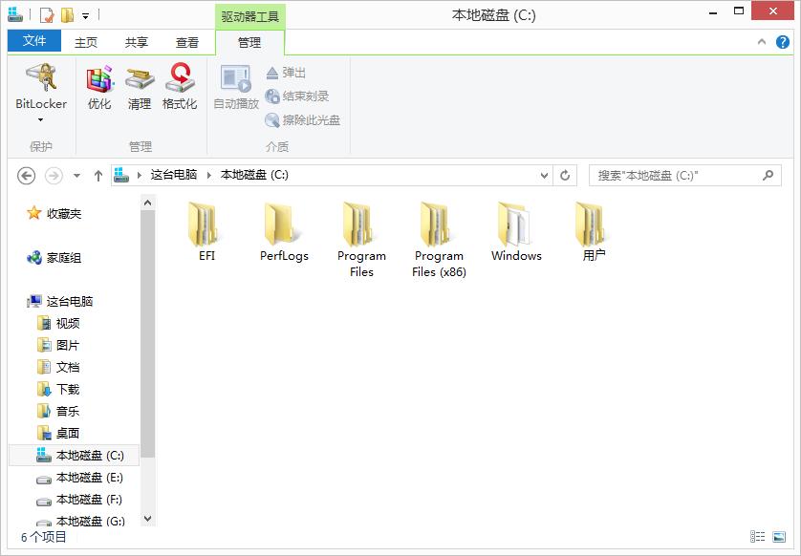Screen dimensions: 801x556
Task: Go back with the back arrow
Action: (x=26, y=176)
